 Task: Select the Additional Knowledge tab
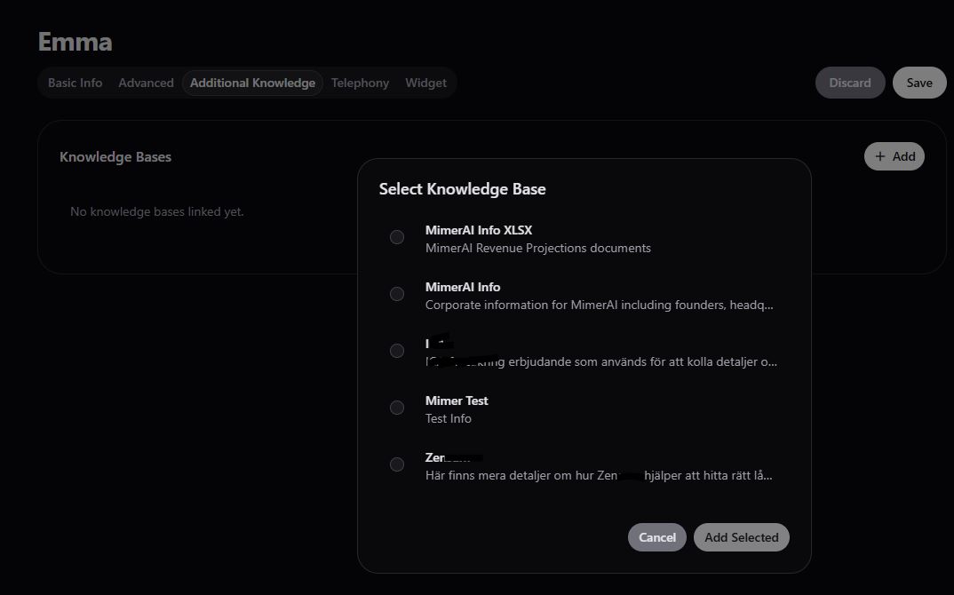point(252,83)
